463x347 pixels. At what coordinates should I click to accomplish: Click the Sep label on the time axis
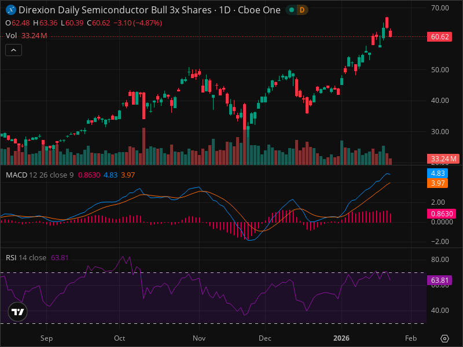point(47,338)
